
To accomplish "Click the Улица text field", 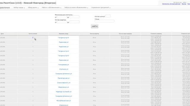I will [x=104, y=21].
